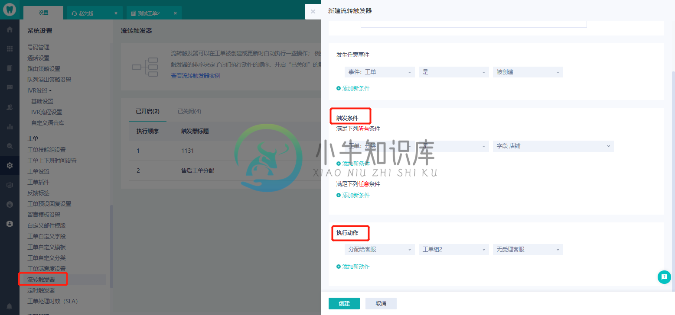Click the 取消 button
This screenshot has width=675, height=315.
point(381,303)
